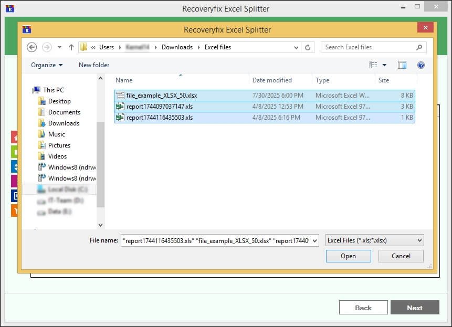Go up one folder level
452x327 pixels.
(x=71, y=47)
